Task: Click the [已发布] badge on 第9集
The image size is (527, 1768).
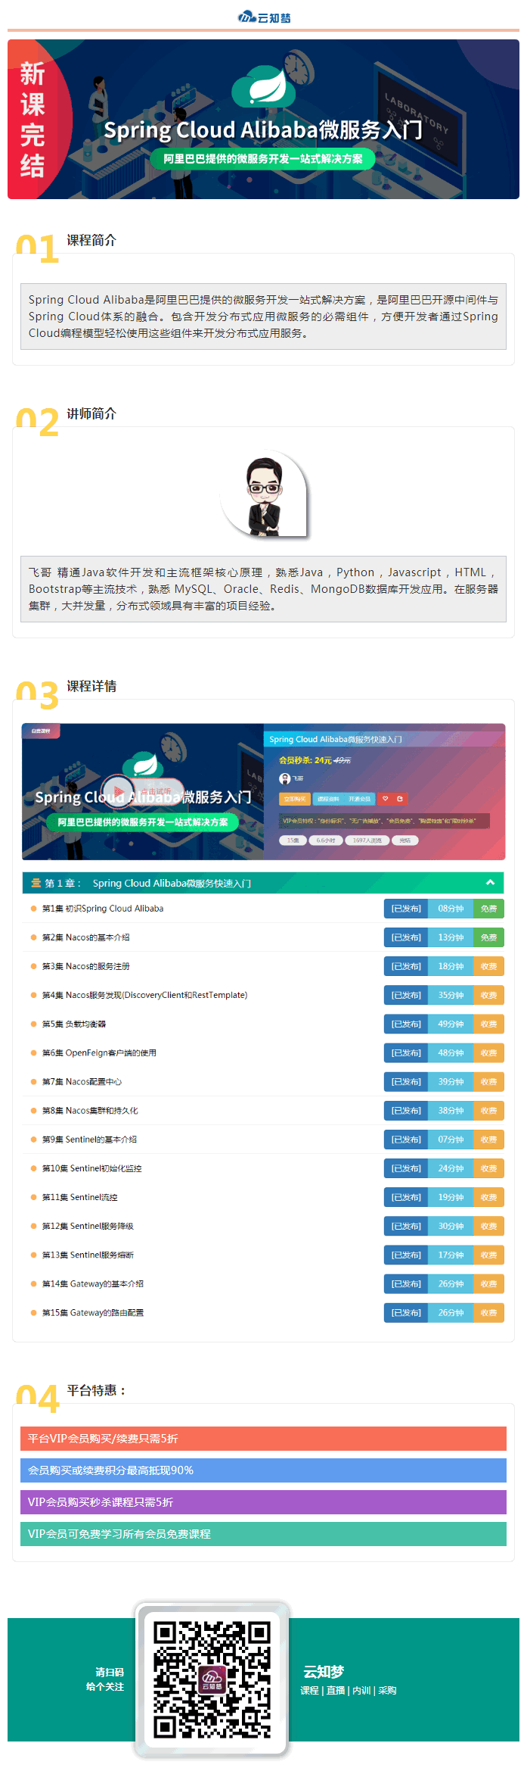Action: [406, 1140]
